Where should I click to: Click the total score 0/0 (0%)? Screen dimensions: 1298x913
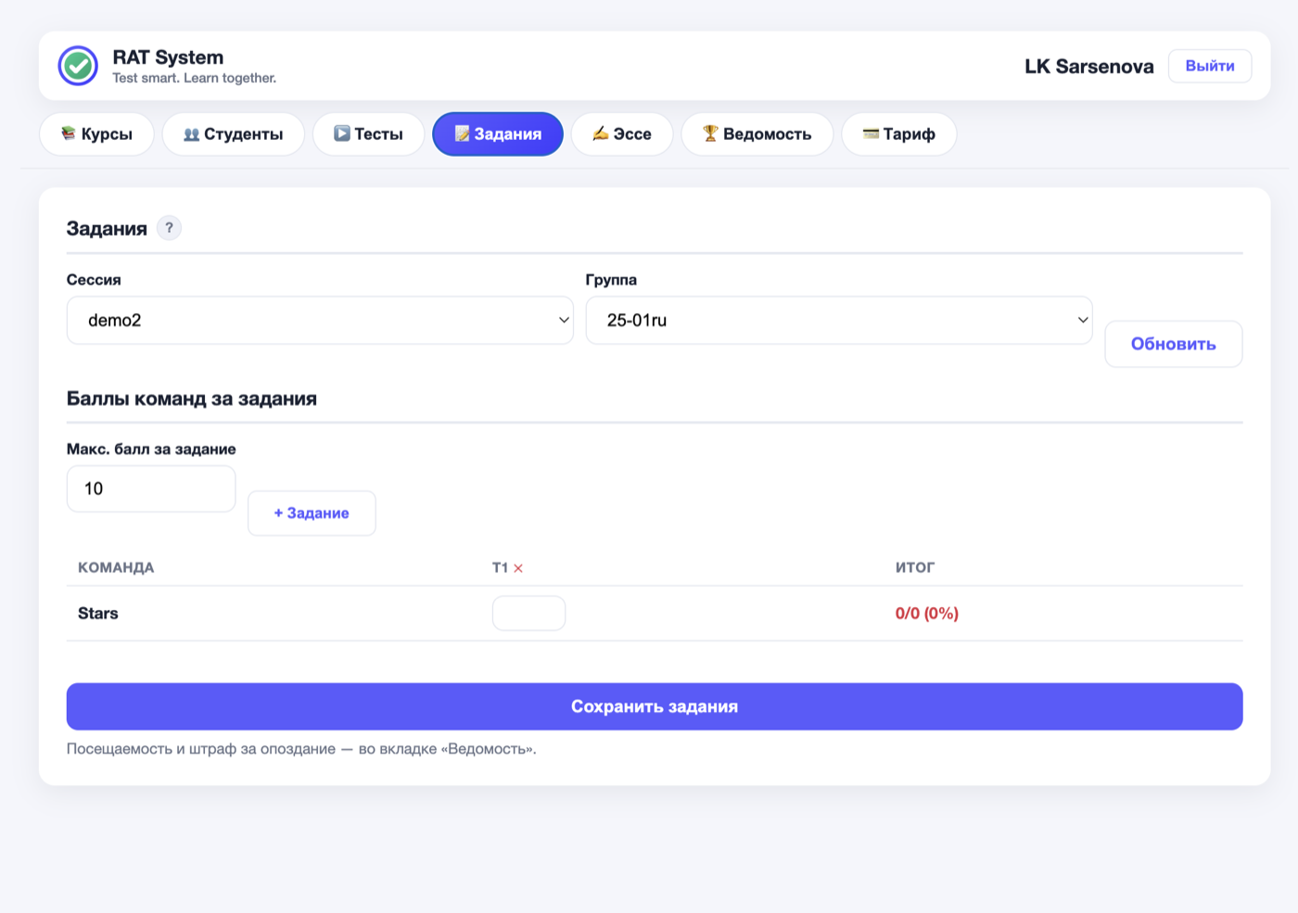pos(927,614)
